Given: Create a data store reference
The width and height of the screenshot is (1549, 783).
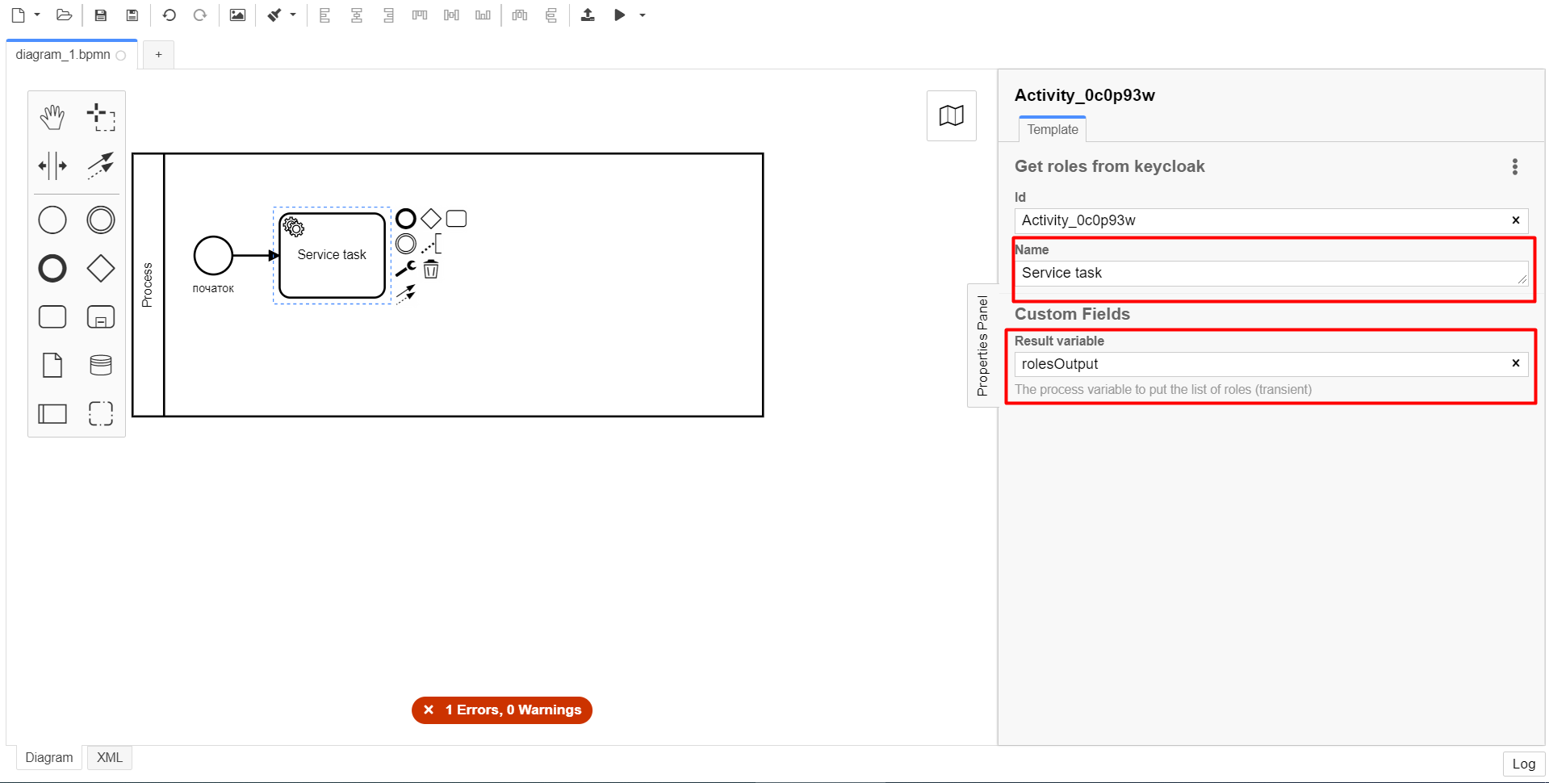Looking at the screenshot, I should click(101, 365).
